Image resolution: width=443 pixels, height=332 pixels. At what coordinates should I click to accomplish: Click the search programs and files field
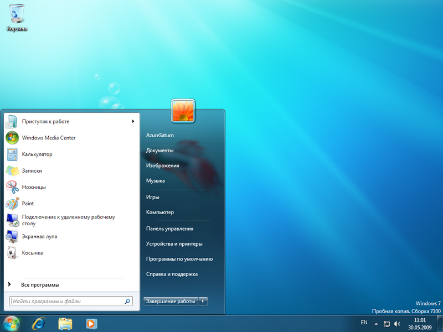click(x=71, y=301)
